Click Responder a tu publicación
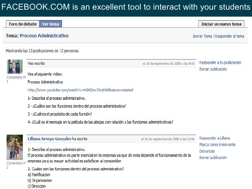The image size is (252, 189). pyautogui.click(x=220, y=63)
